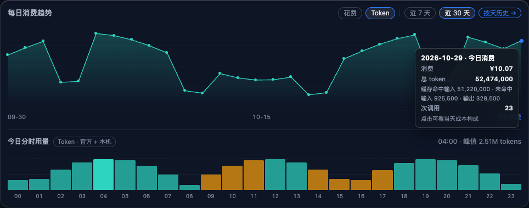
Task: Click the ¥10.07 value in tooltip
Action: point(502,69)
